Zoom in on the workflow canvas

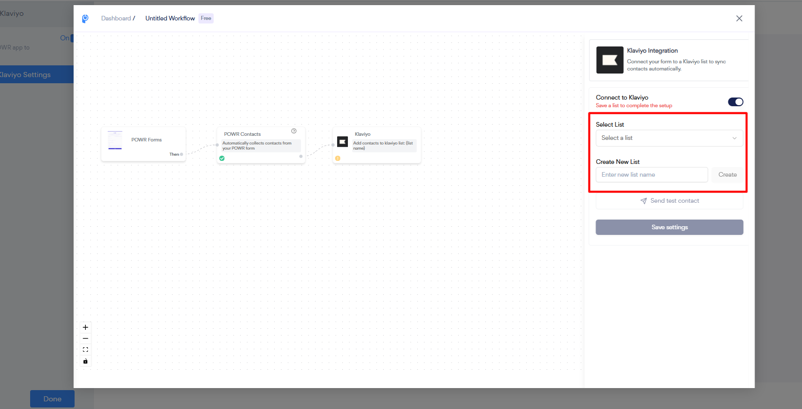pyautogui.click(x=85, y=327)
